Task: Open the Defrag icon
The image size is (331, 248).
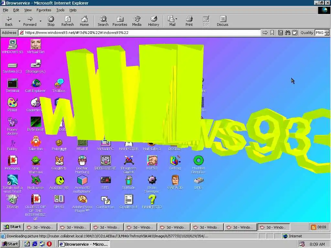Action: pos(175,163)
